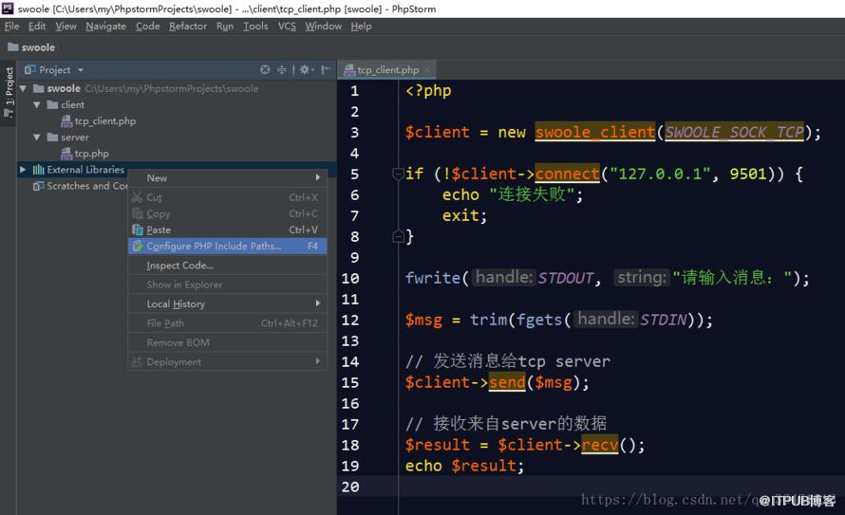Expand the External Libraries node
Viewport: 845px width, 515px height.
click(x=23, y=170)
